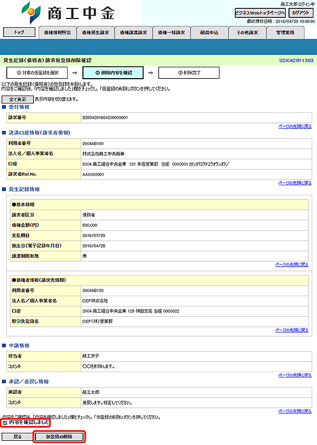
Task: Click step ① 対象の仮登録を選択
Action: 37,73
